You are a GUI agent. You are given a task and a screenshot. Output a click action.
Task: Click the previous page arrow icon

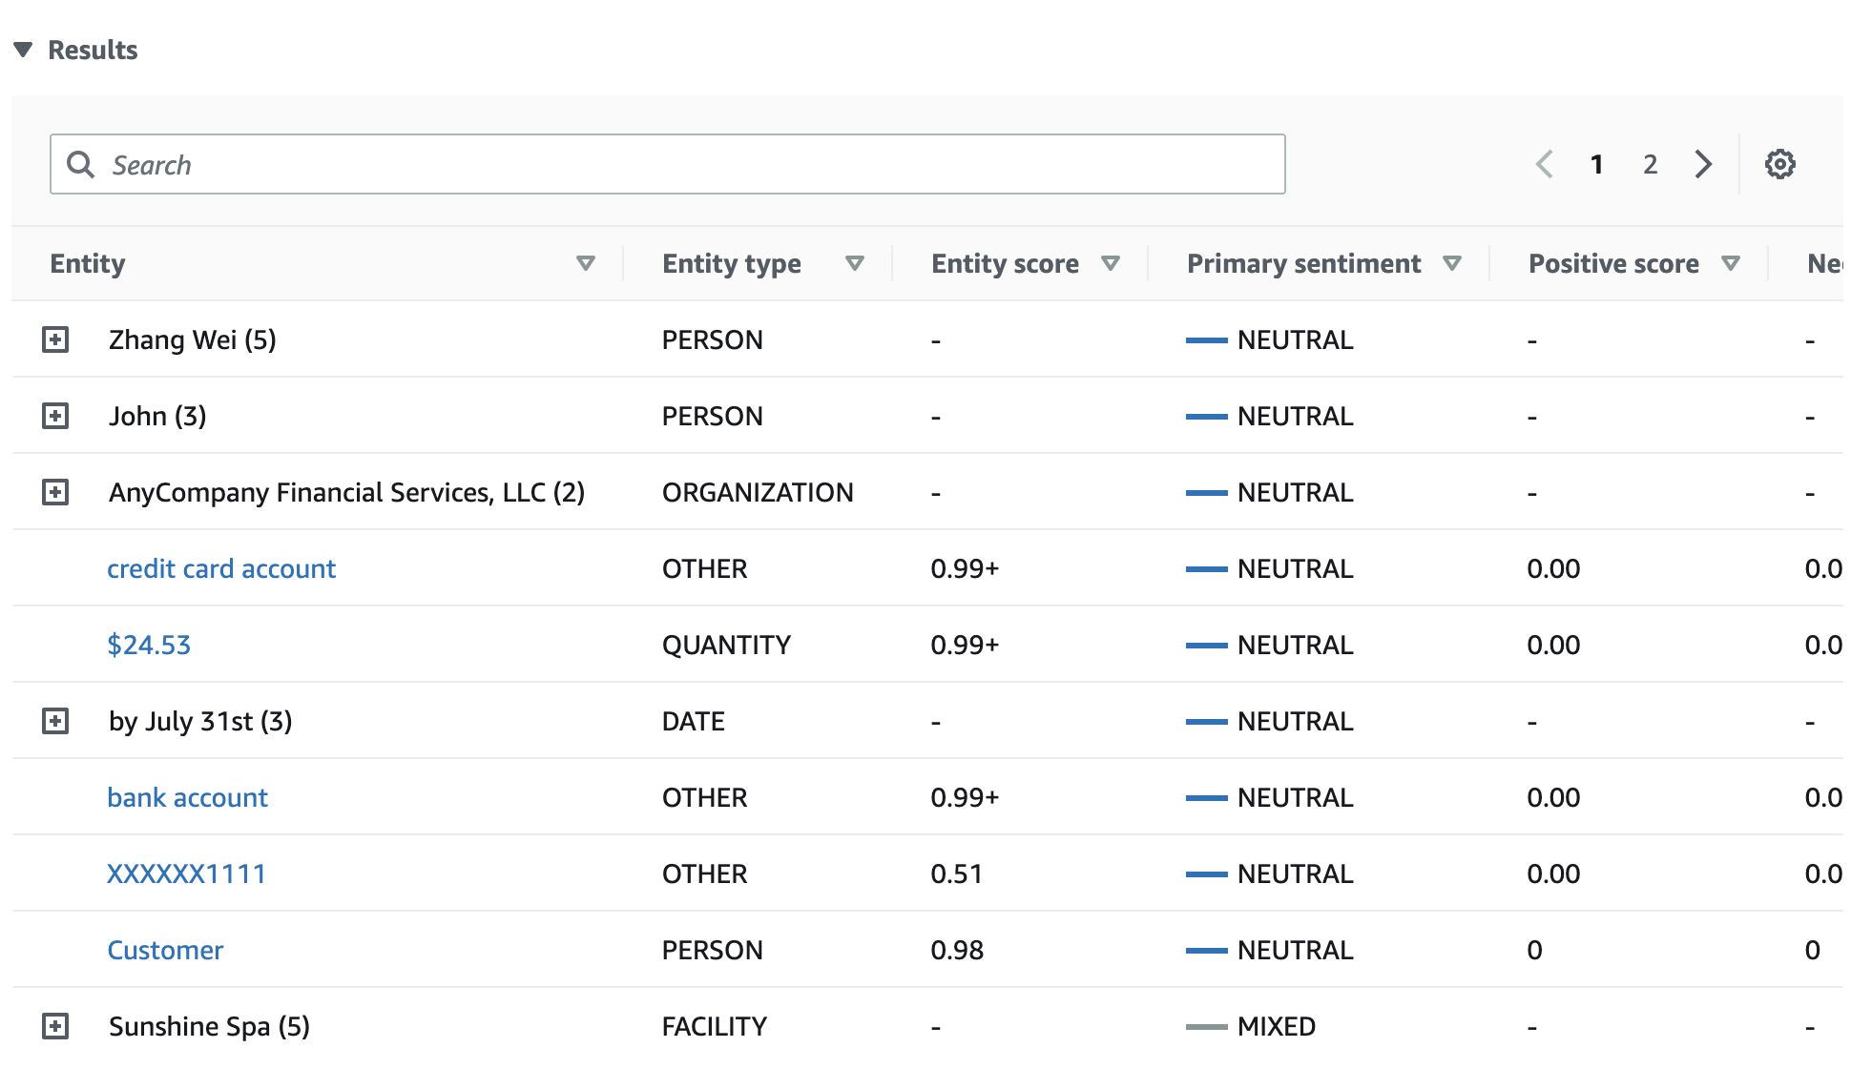[x=1546, y=163]
